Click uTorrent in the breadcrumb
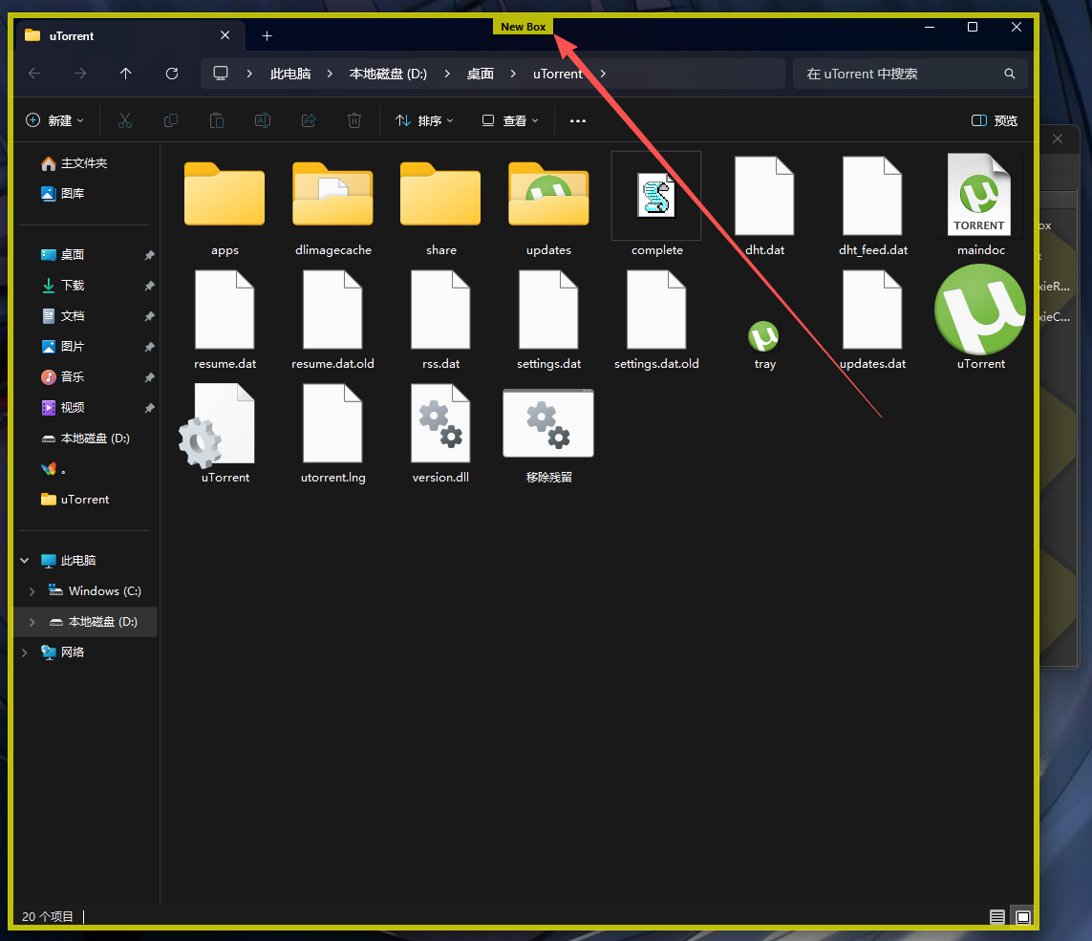Viewport: 1092px width, 941px height. [x=557, y=74]
